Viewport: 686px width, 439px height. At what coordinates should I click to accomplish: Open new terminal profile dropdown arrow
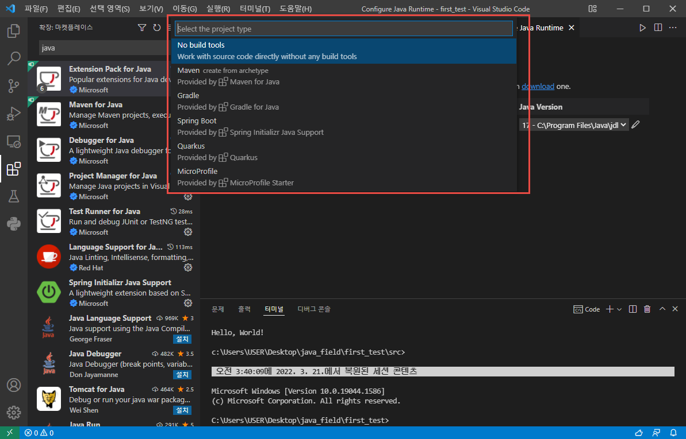click(619, 309)
